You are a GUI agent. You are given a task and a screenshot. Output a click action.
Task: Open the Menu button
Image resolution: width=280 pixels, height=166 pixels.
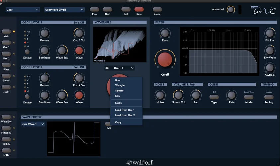click(157, 9)
